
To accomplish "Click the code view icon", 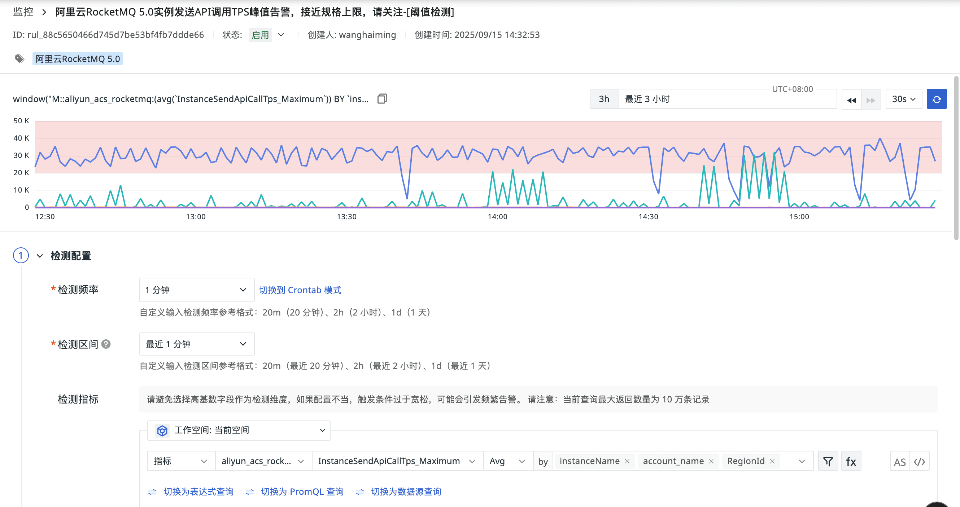I will (x=919, y=462).
